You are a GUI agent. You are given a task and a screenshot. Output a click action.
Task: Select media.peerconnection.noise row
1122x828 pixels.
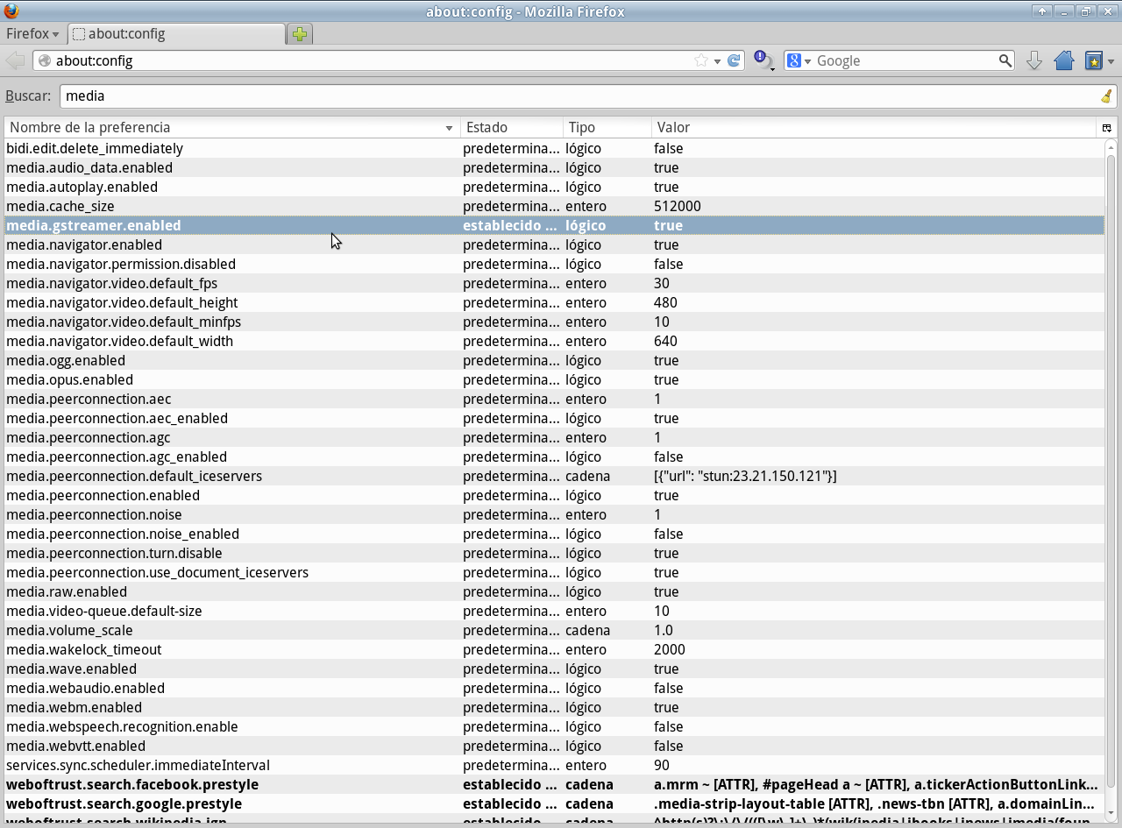pyautogui.click(x=554, y=514)
